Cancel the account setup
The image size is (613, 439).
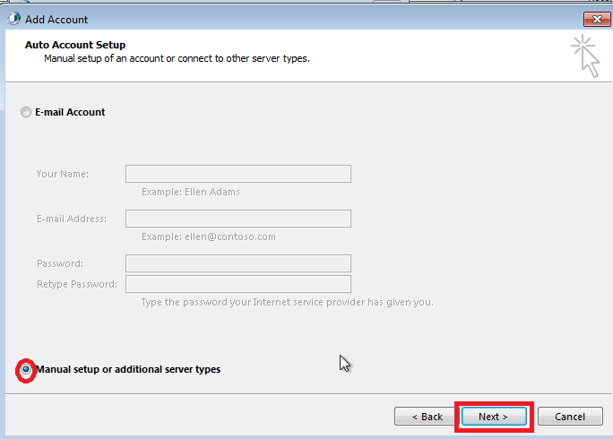[x=570, y=417]
